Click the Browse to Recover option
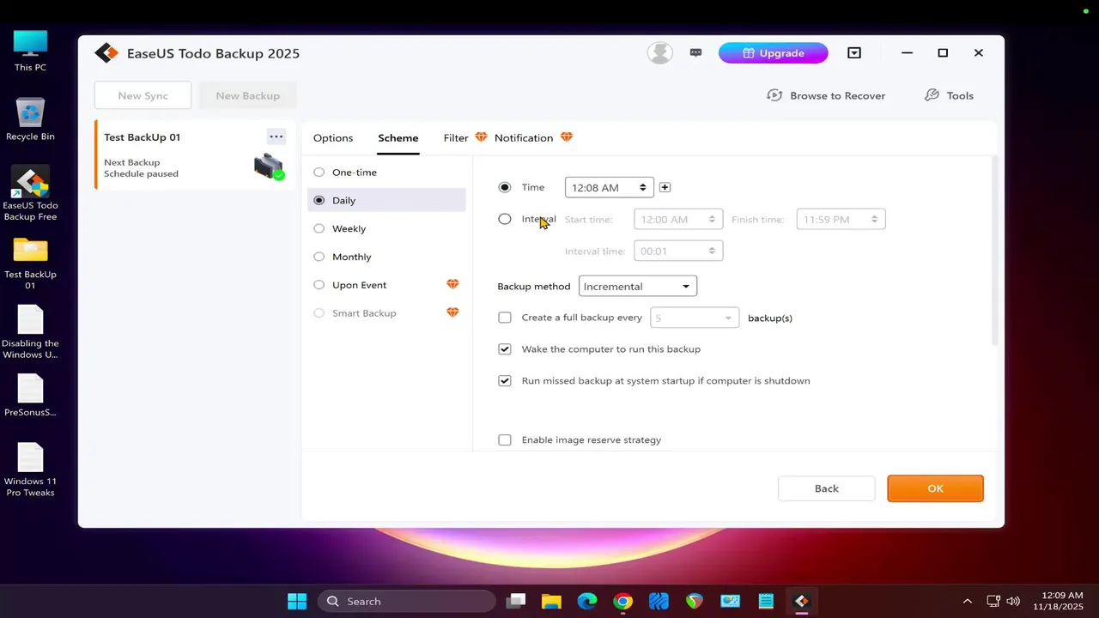 click(826, 95)
